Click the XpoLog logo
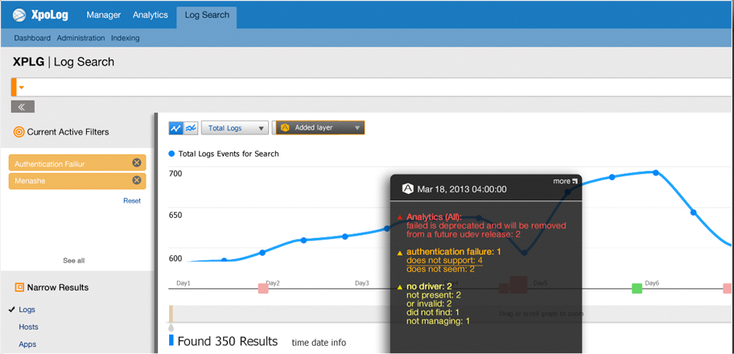The width and height of the screenshot is (734, 354). pyautogui.click(x=40, y=15)
